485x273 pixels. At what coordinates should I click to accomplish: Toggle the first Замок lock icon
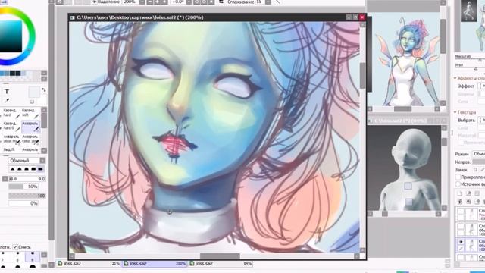pyautogui.click(x=475, y=170)
